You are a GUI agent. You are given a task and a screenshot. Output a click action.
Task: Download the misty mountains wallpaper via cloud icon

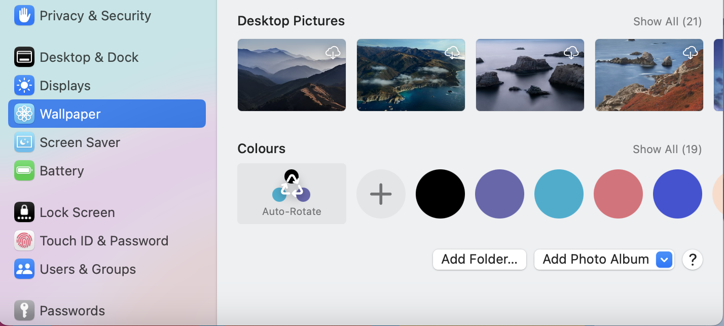333,52
